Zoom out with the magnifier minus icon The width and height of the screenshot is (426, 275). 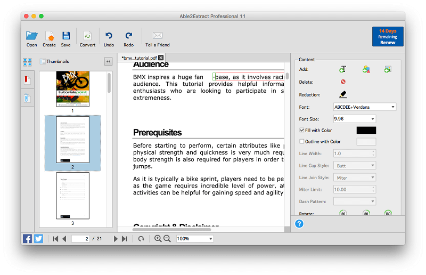(x=167, y=239)
